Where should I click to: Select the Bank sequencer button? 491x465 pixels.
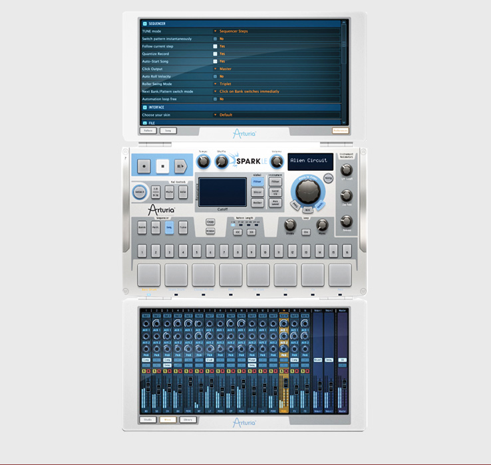tap(142, 227)
